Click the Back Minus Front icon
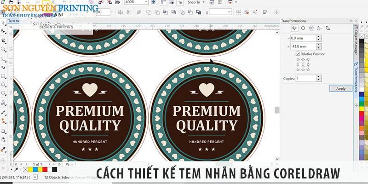 point(190,12)
